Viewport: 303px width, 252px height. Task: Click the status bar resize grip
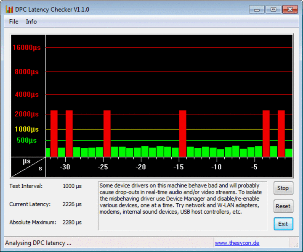296,245
